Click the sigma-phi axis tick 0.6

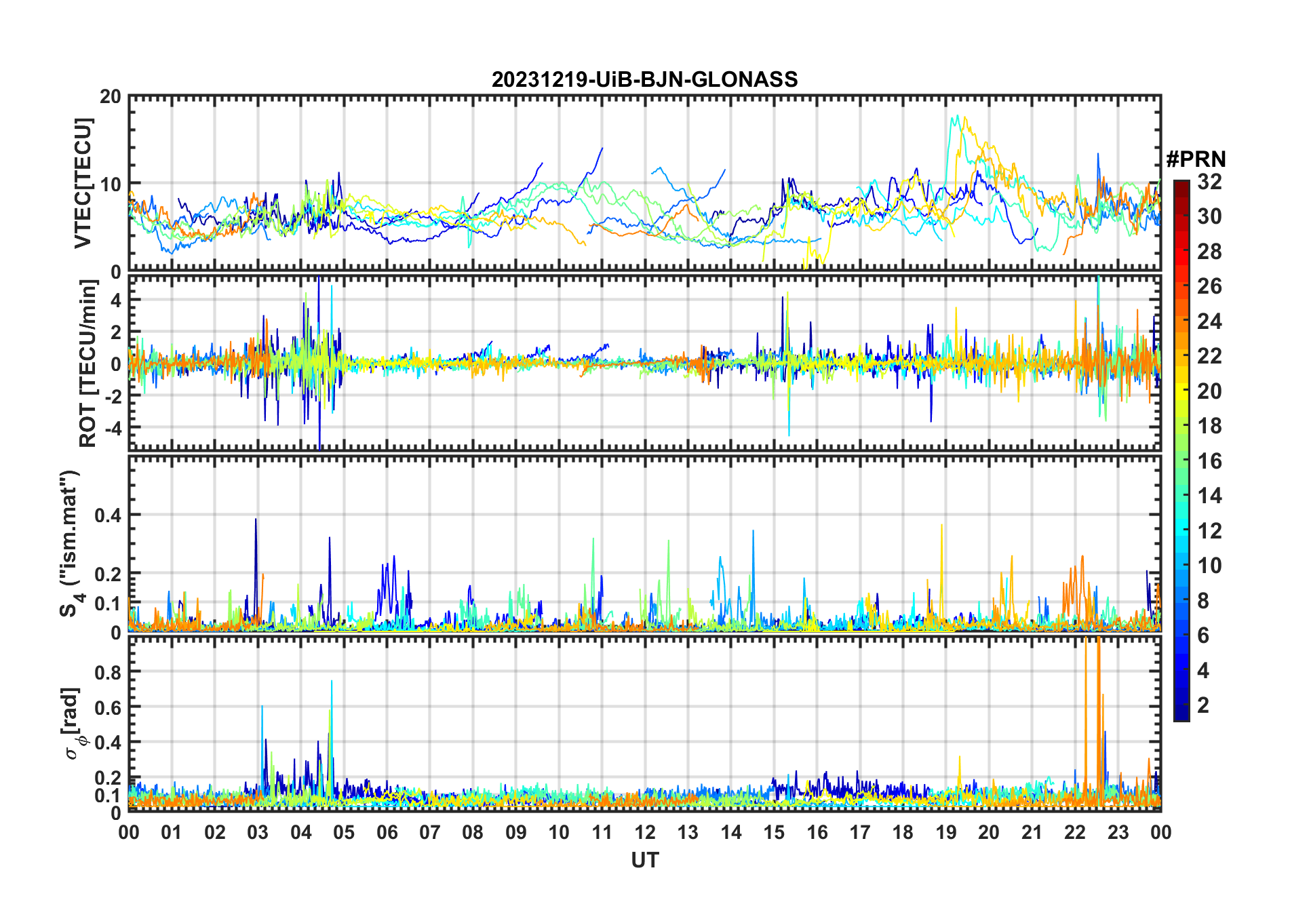point(108,707)
